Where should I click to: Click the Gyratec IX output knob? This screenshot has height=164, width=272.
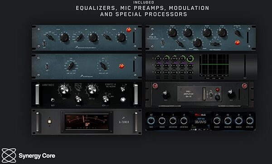92,90
